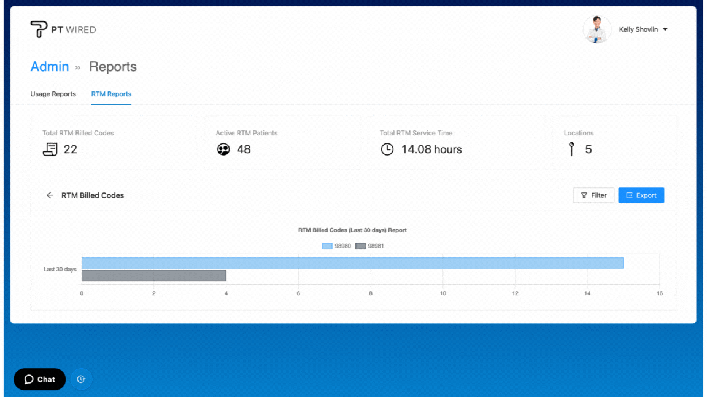
Task: Select the RTM Reports tab
Action: (x=111, y=94)
